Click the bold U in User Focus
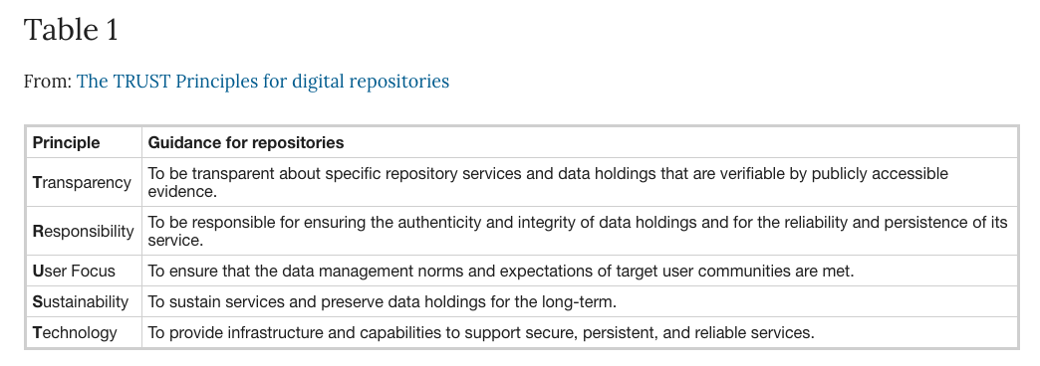 point(38,271)
